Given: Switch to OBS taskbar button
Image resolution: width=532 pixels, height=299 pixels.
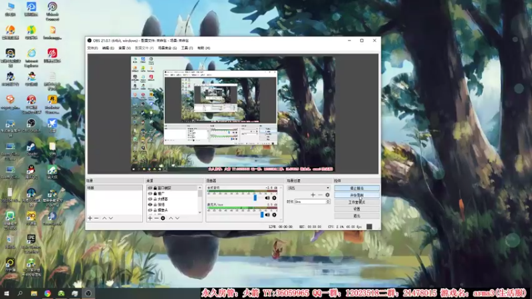Looking at the screenshot, I should 88,293.
